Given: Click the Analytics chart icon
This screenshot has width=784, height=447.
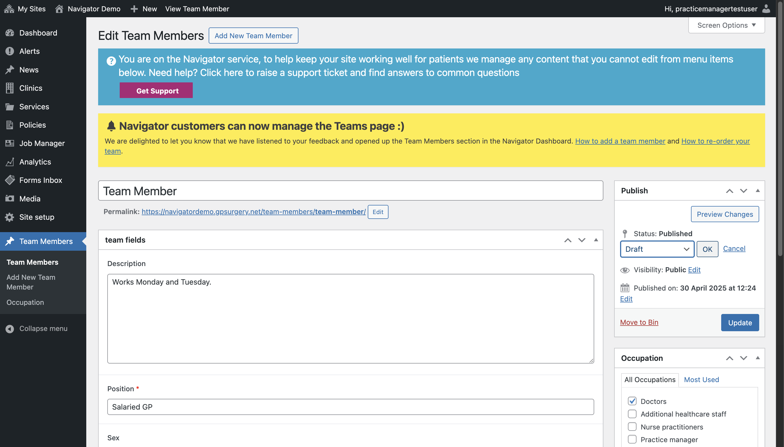Looking at the screenshot, I should click(10, 162).
